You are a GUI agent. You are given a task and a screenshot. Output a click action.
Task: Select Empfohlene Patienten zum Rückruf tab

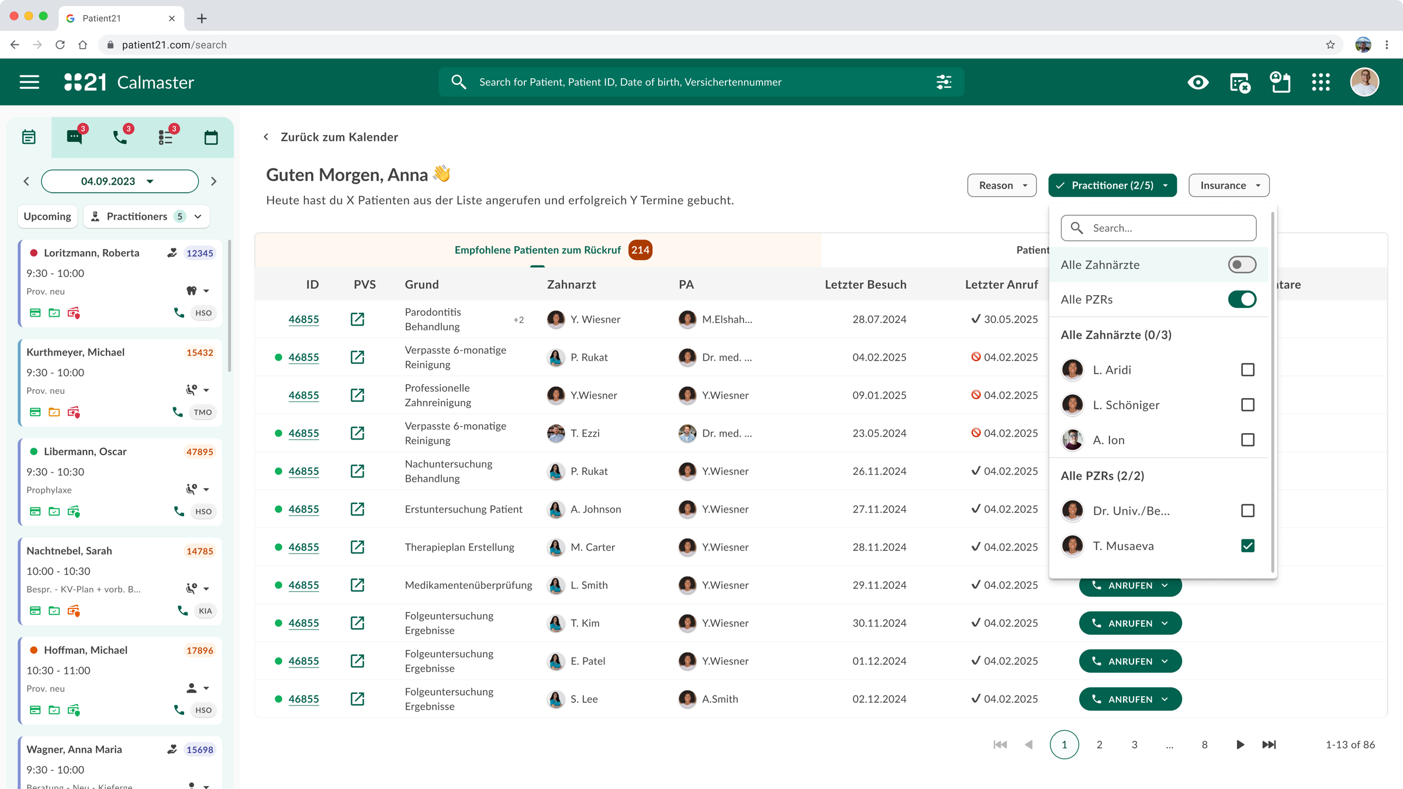[x=538, y=250]
